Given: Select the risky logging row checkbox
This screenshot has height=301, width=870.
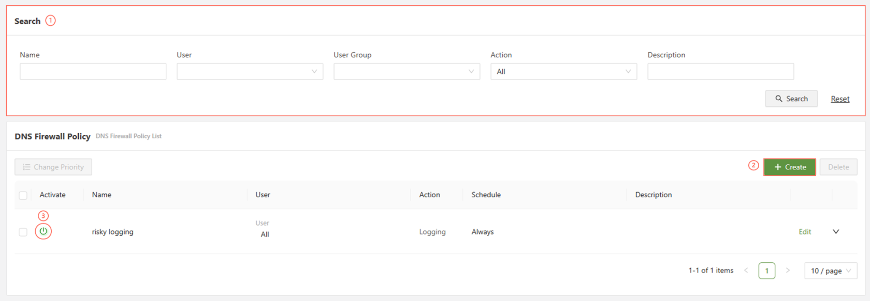Looking at the screenshot, I should pyautogui.click(x=23, y=232).
